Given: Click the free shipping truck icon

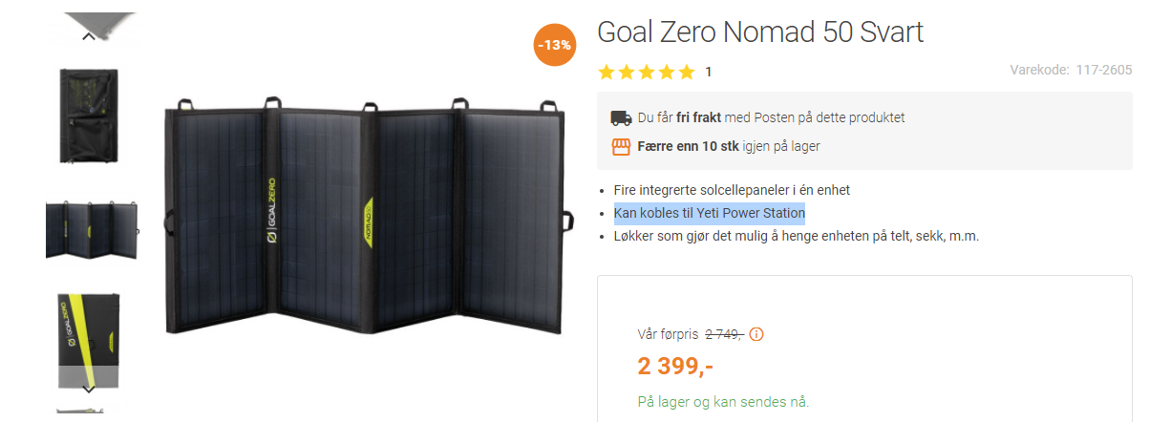Looking at the screenshot, I should pos(621,118).
